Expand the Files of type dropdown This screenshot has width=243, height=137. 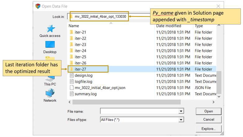[x=181, y=120]
